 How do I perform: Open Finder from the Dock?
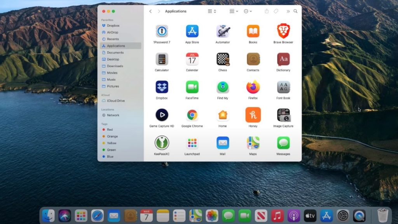tap(48, 216)
